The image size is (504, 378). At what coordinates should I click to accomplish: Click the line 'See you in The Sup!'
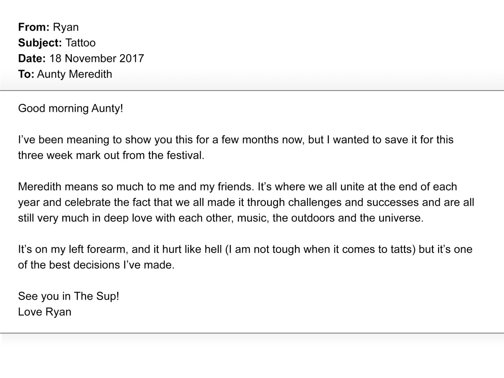69,297
